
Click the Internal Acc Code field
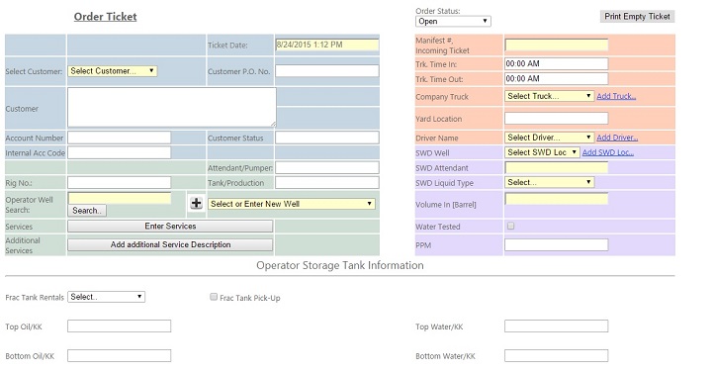click(119, 152)
